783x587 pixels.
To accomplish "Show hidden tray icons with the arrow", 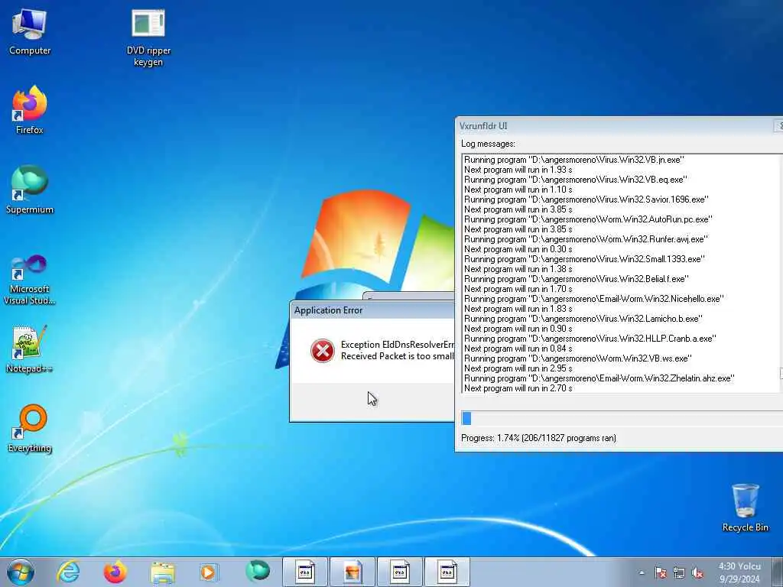I will pos(642,572).
